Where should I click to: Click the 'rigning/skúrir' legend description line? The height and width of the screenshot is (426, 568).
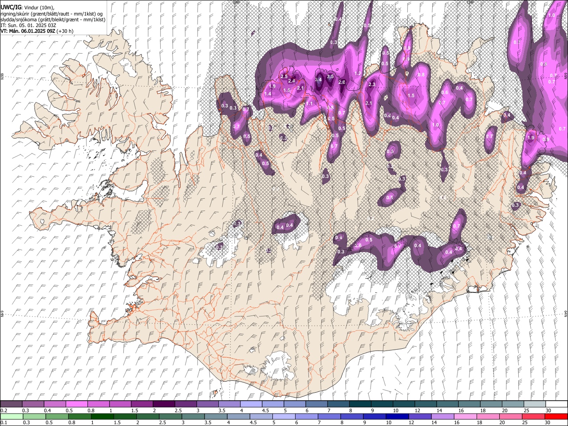[52, 14]
